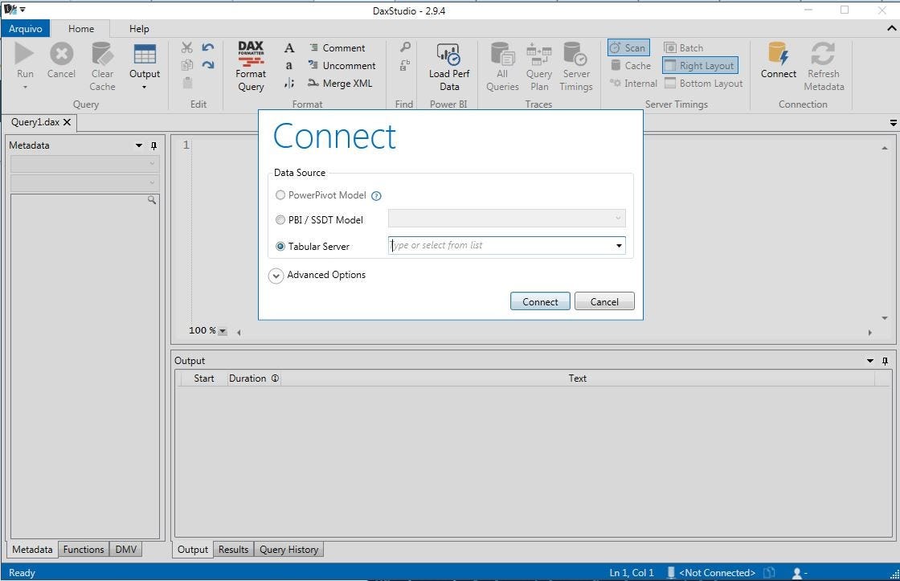
Task: Switch to the Help ribbon tab
Action: pyautogui.click(x=139, y=29)
